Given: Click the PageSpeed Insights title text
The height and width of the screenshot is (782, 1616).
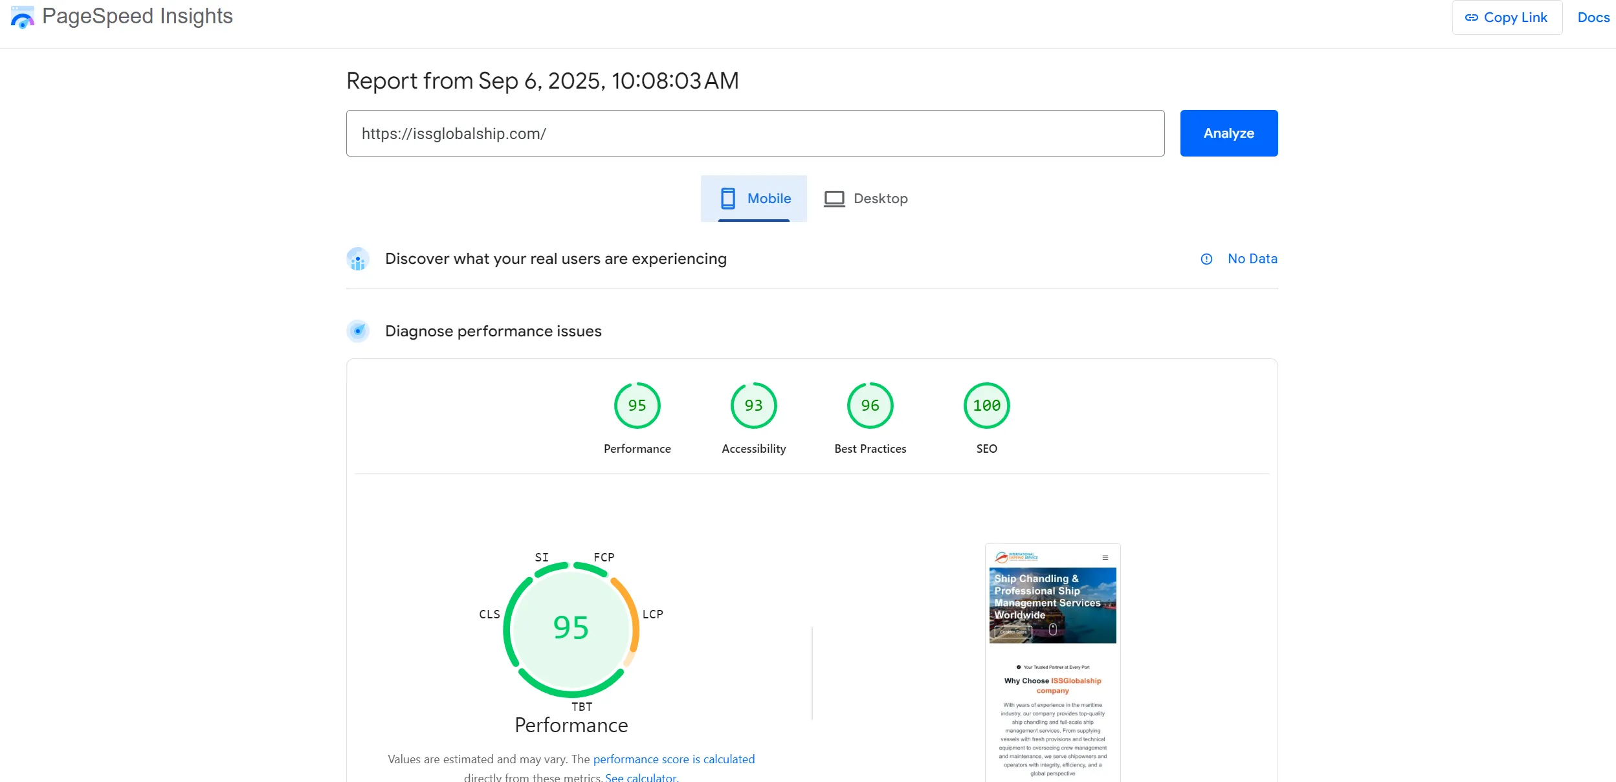Looking at the screenshot, I should [x=137, y=16].
